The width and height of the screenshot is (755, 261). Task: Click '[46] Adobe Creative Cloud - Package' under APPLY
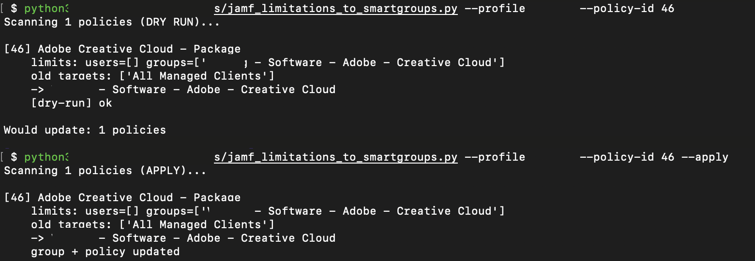pos(122,198)
